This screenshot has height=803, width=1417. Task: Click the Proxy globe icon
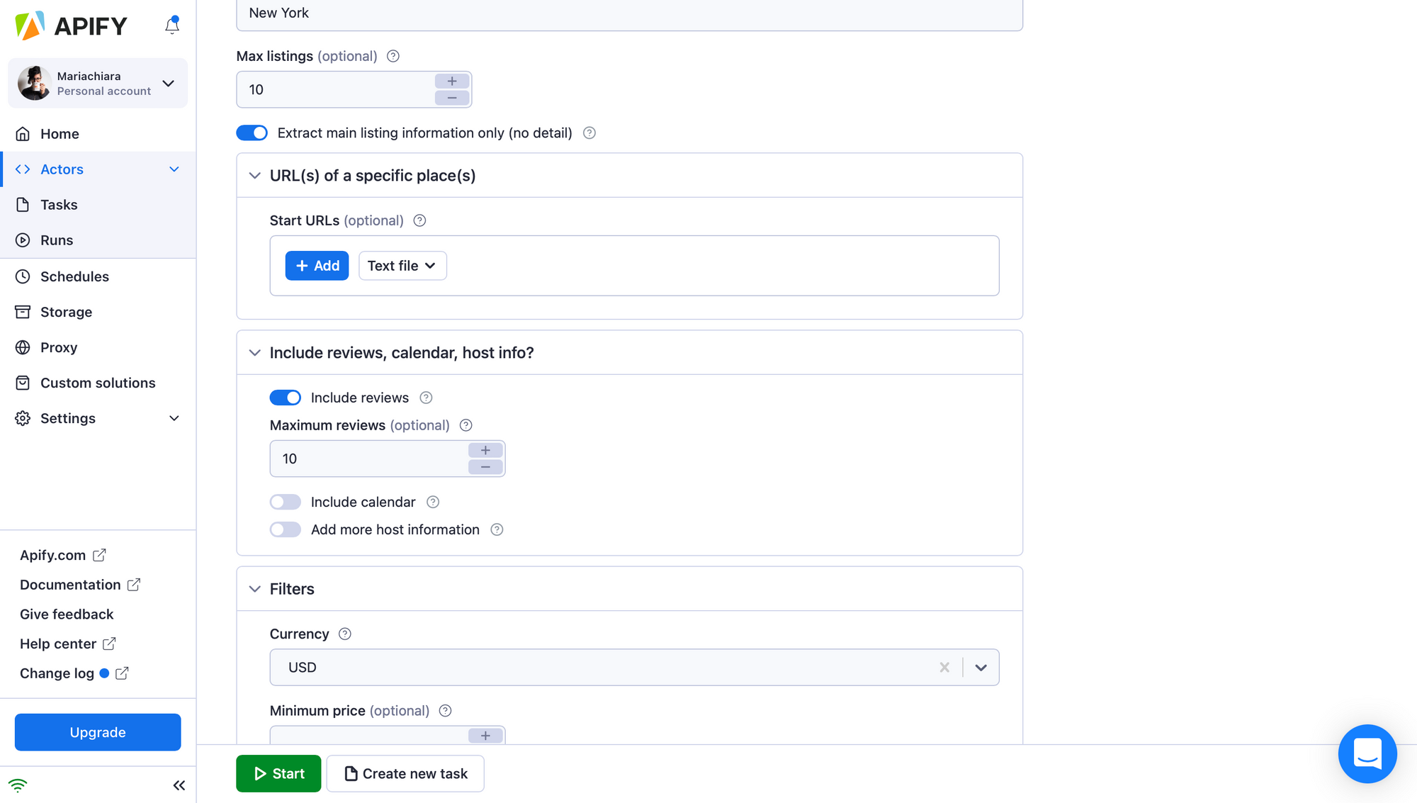pos(23,347)
